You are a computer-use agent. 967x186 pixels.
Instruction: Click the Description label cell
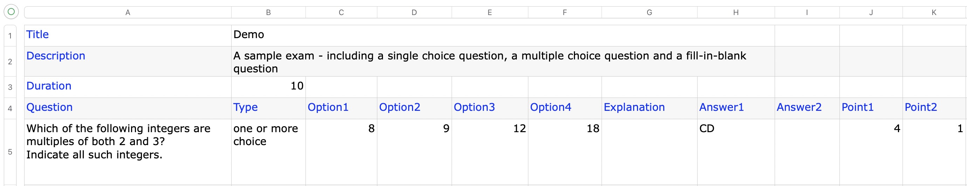point(128,62)
